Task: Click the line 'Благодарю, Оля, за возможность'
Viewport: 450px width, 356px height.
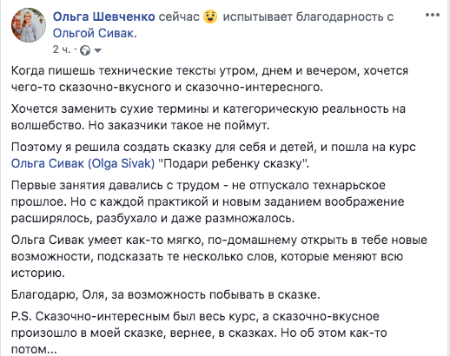Action: click(166, 294)
